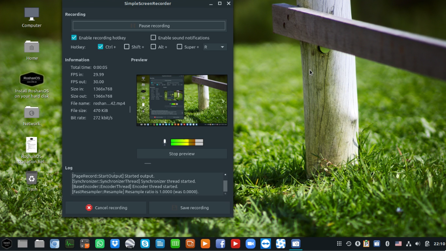Toggle the Super + hotkey modifier
446x251 pixels.
coord(179,47)
